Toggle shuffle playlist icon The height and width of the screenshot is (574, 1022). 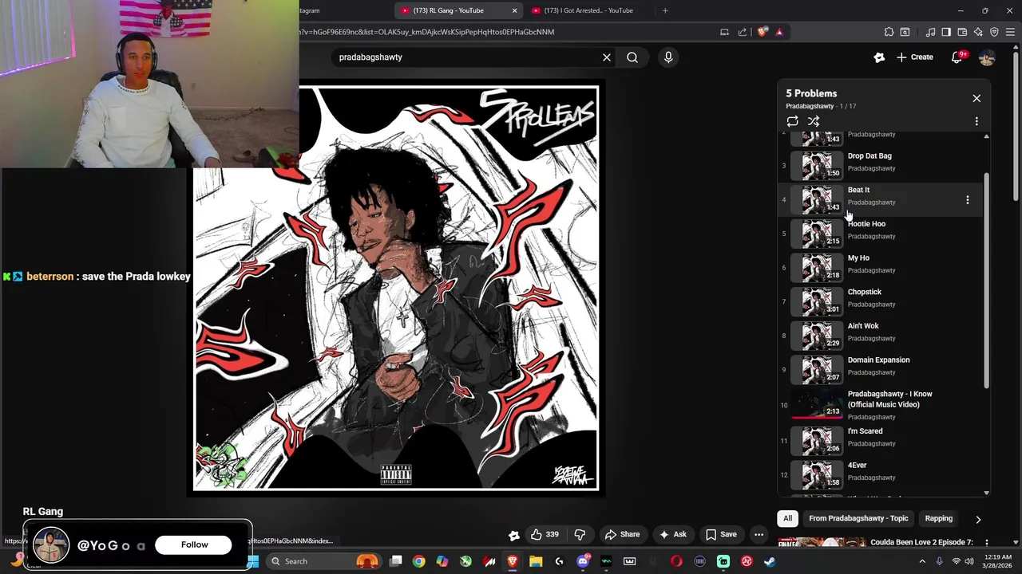(x=814, y=121)
